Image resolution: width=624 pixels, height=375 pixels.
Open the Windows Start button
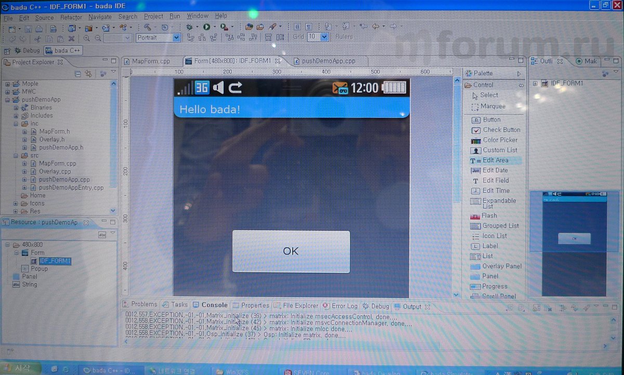(21, 368)
